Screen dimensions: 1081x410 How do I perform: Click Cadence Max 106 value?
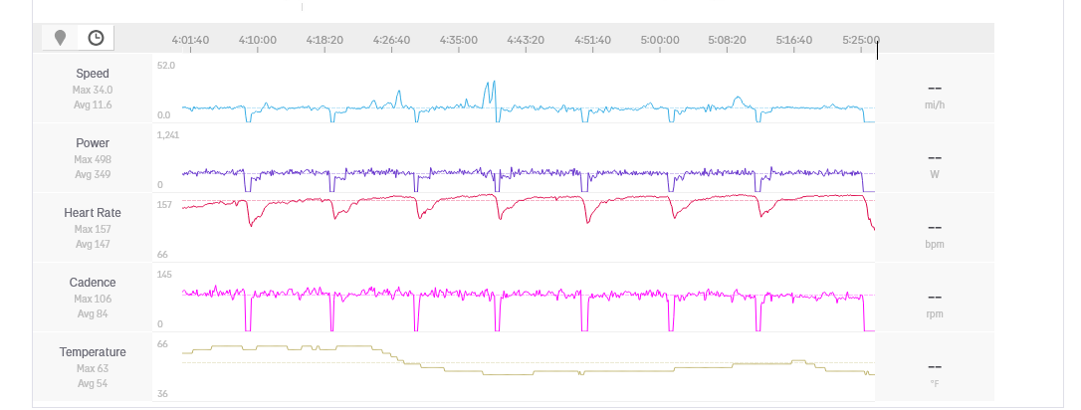93,300
